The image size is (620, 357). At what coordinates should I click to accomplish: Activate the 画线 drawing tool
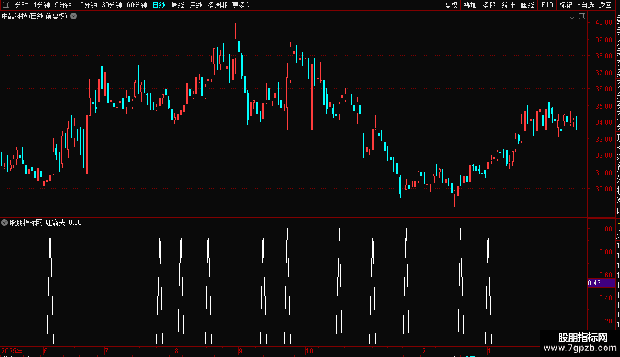click(x=527, y=5)
